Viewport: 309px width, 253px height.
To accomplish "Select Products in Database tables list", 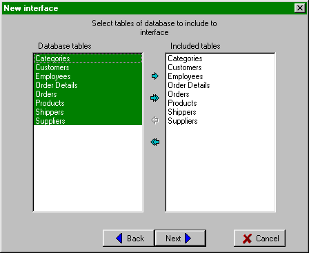I will [88, 103].
